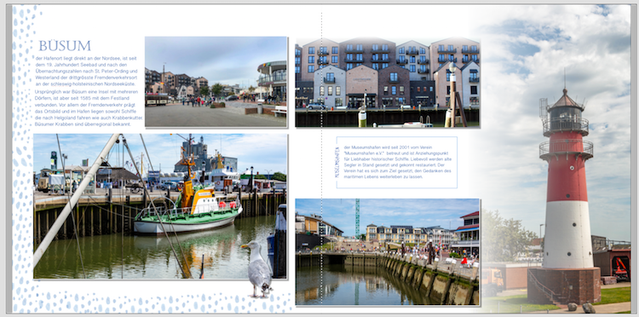Click the white lamp post in apartments photo
The width and height of the screenshot is (639, 317).
[x=452, y=94]
